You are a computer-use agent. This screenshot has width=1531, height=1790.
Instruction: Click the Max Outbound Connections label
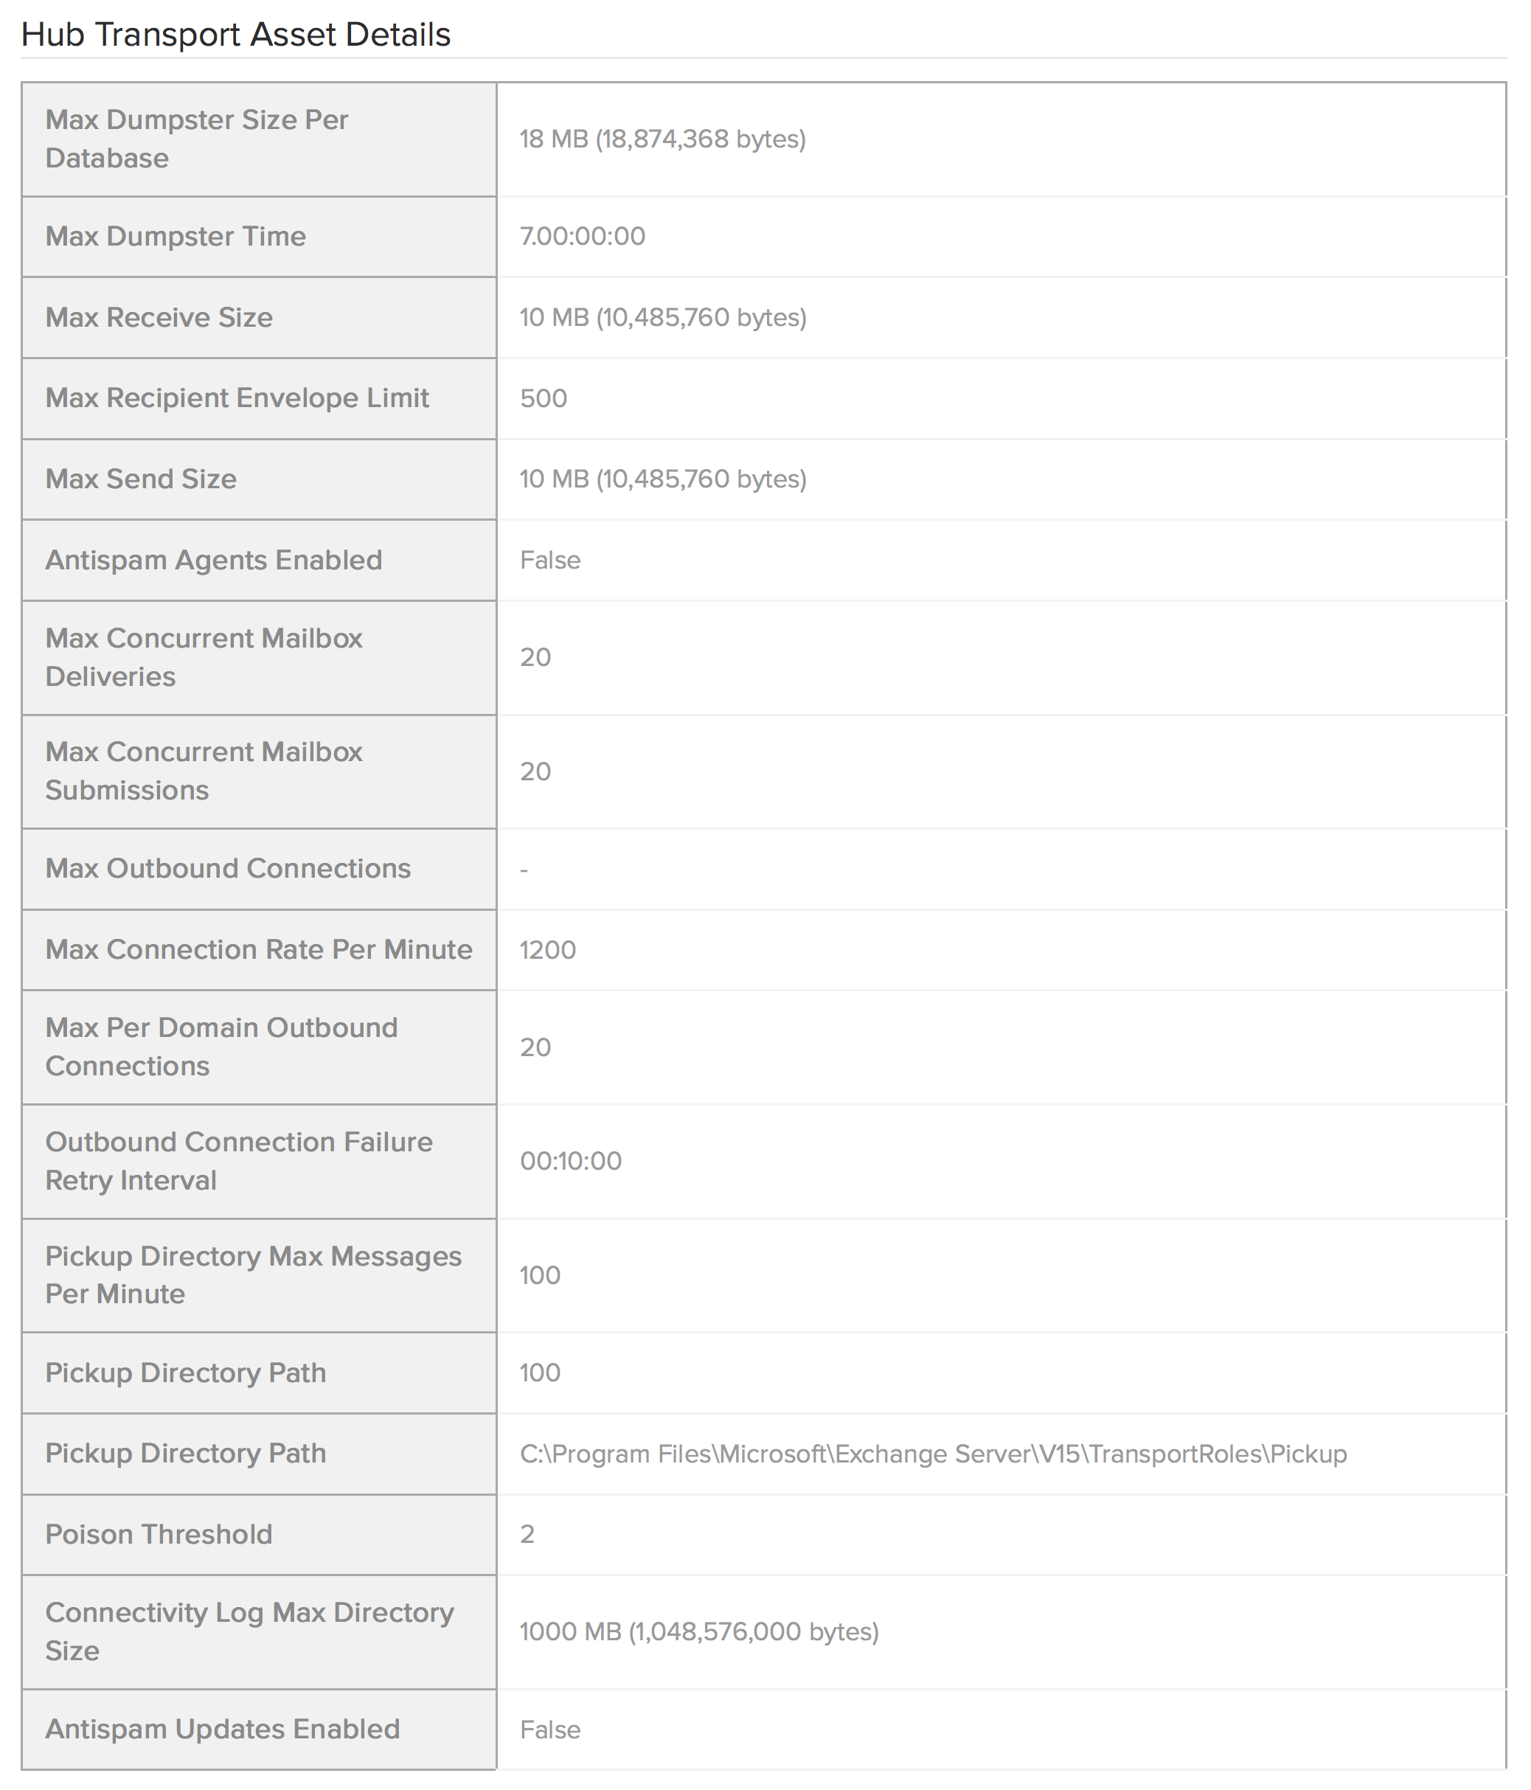[x=228, y=868]
